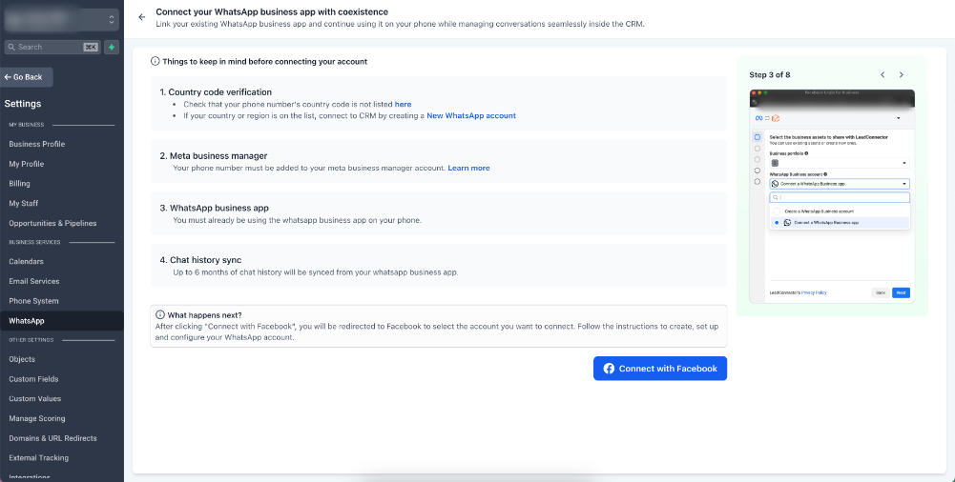Open Objects settings
Screen dimensions: 955x482
22,359
